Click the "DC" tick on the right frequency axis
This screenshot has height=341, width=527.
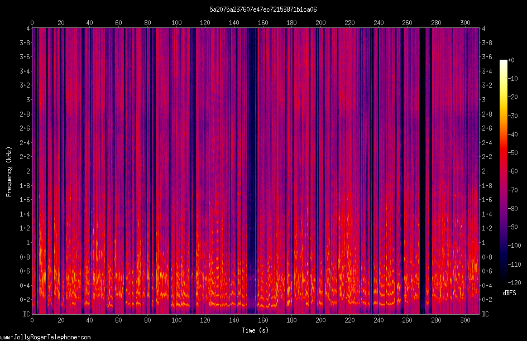485,314
